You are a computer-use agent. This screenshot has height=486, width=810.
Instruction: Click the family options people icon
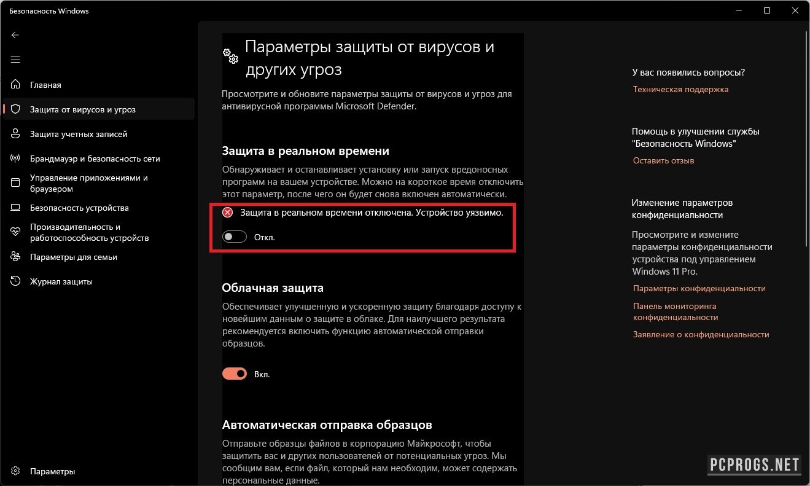tap(16, 257)
